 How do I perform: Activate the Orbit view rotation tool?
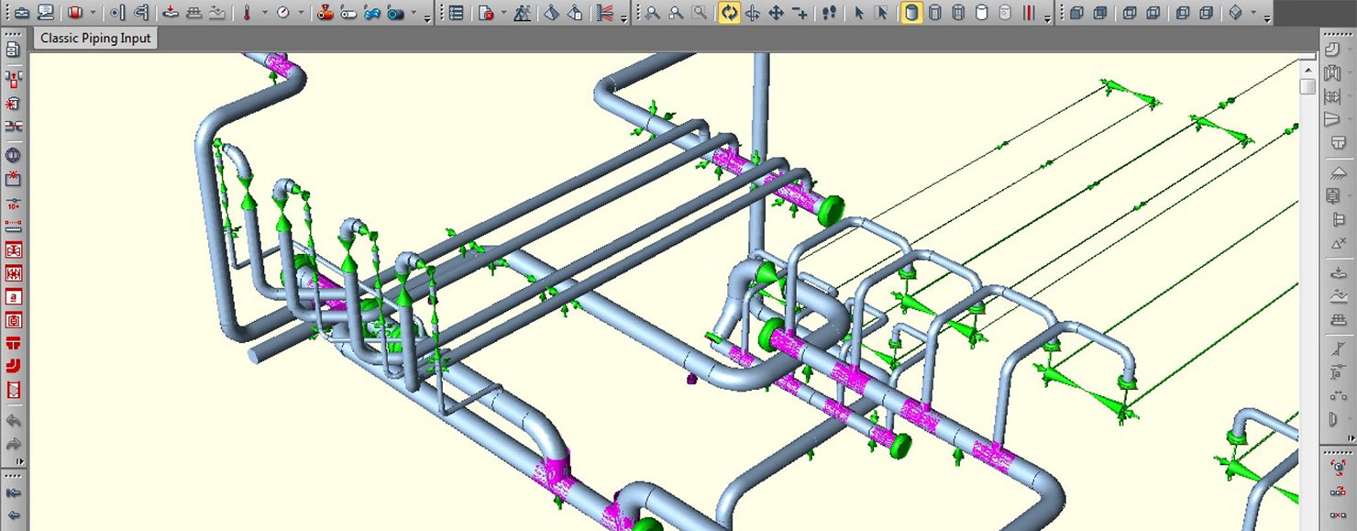(x=729, y=13)
